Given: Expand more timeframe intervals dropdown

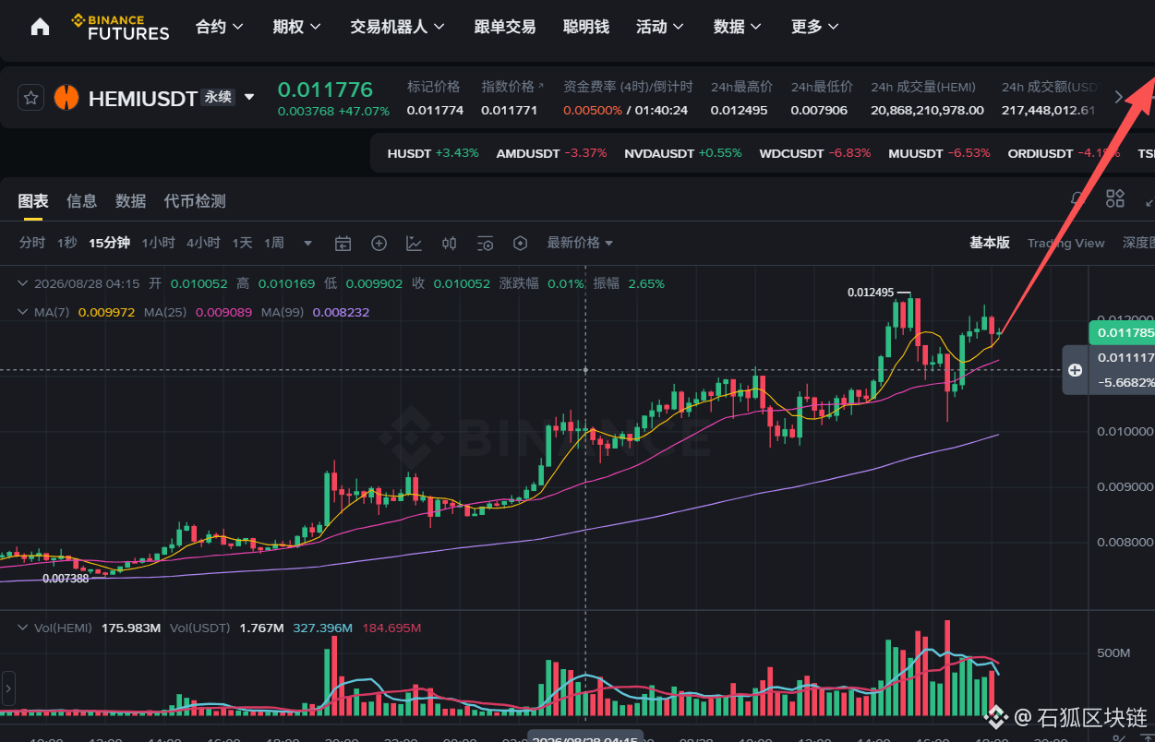Looking at the screenshot, I should point(308,244).
